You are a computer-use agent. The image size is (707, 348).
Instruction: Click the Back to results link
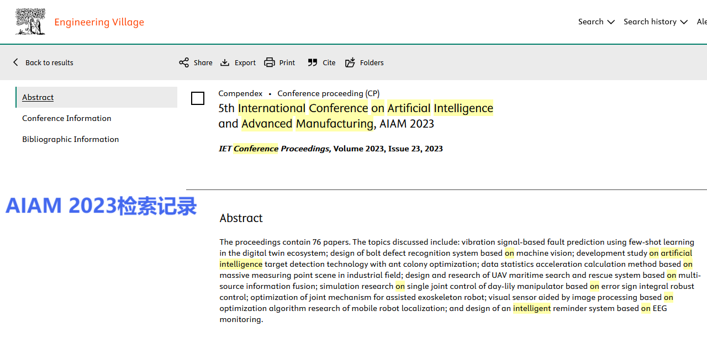[x=49, y=62]
